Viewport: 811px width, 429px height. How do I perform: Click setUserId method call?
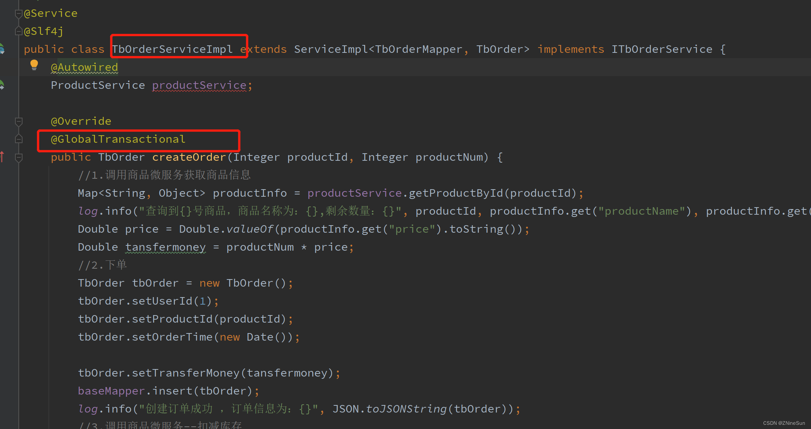162,301
